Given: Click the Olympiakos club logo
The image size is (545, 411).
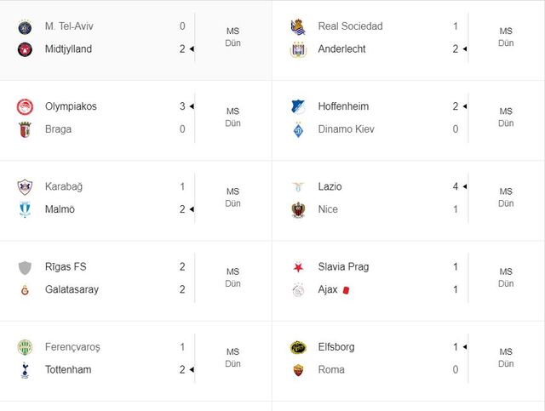Looking at the screenshot, I should pyautogui.click(x=24, y=106).
